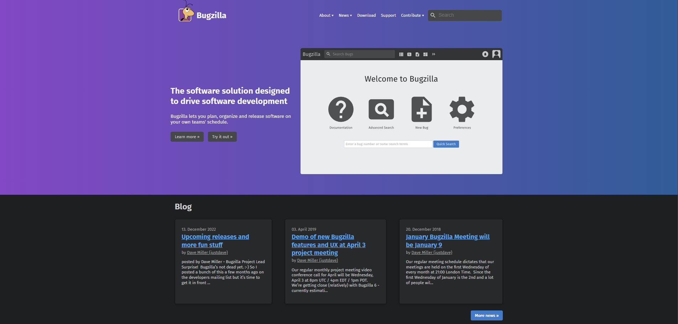Open Advanced Search magnifier icon
678x324 pixels.
[x=381, y=109]
